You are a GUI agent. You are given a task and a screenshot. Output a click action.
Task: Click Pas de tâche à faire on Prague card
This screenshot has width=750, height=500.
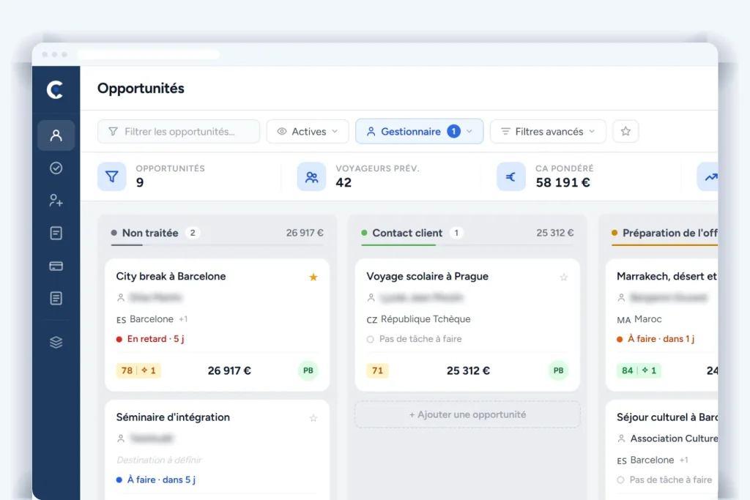[x=415, y=339]
